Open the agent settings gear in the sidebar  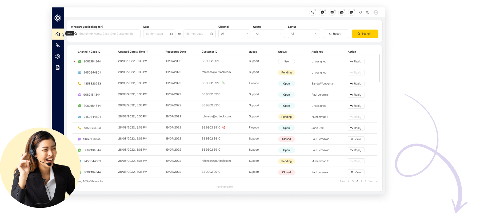click(58, 56)
